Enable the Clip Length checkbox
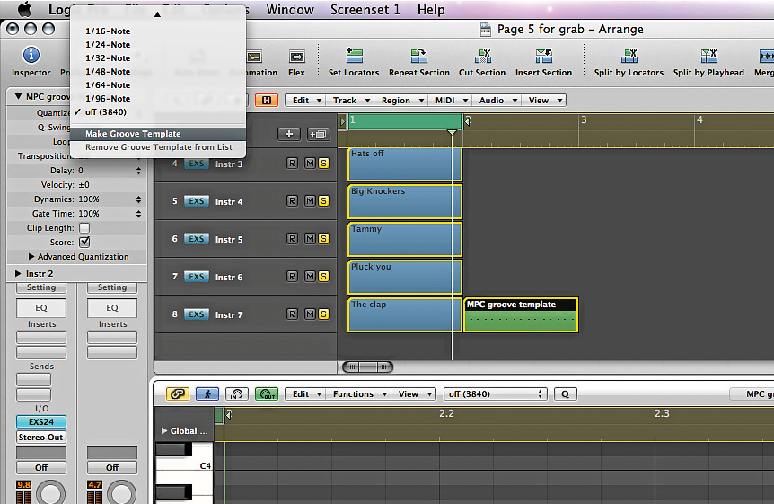 [84, 228]
